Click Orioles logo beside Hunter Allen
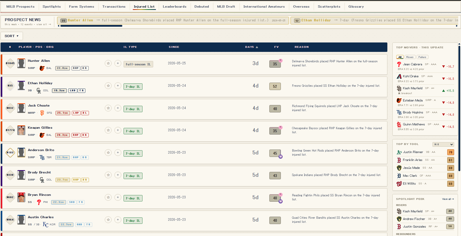 (42, 68)
